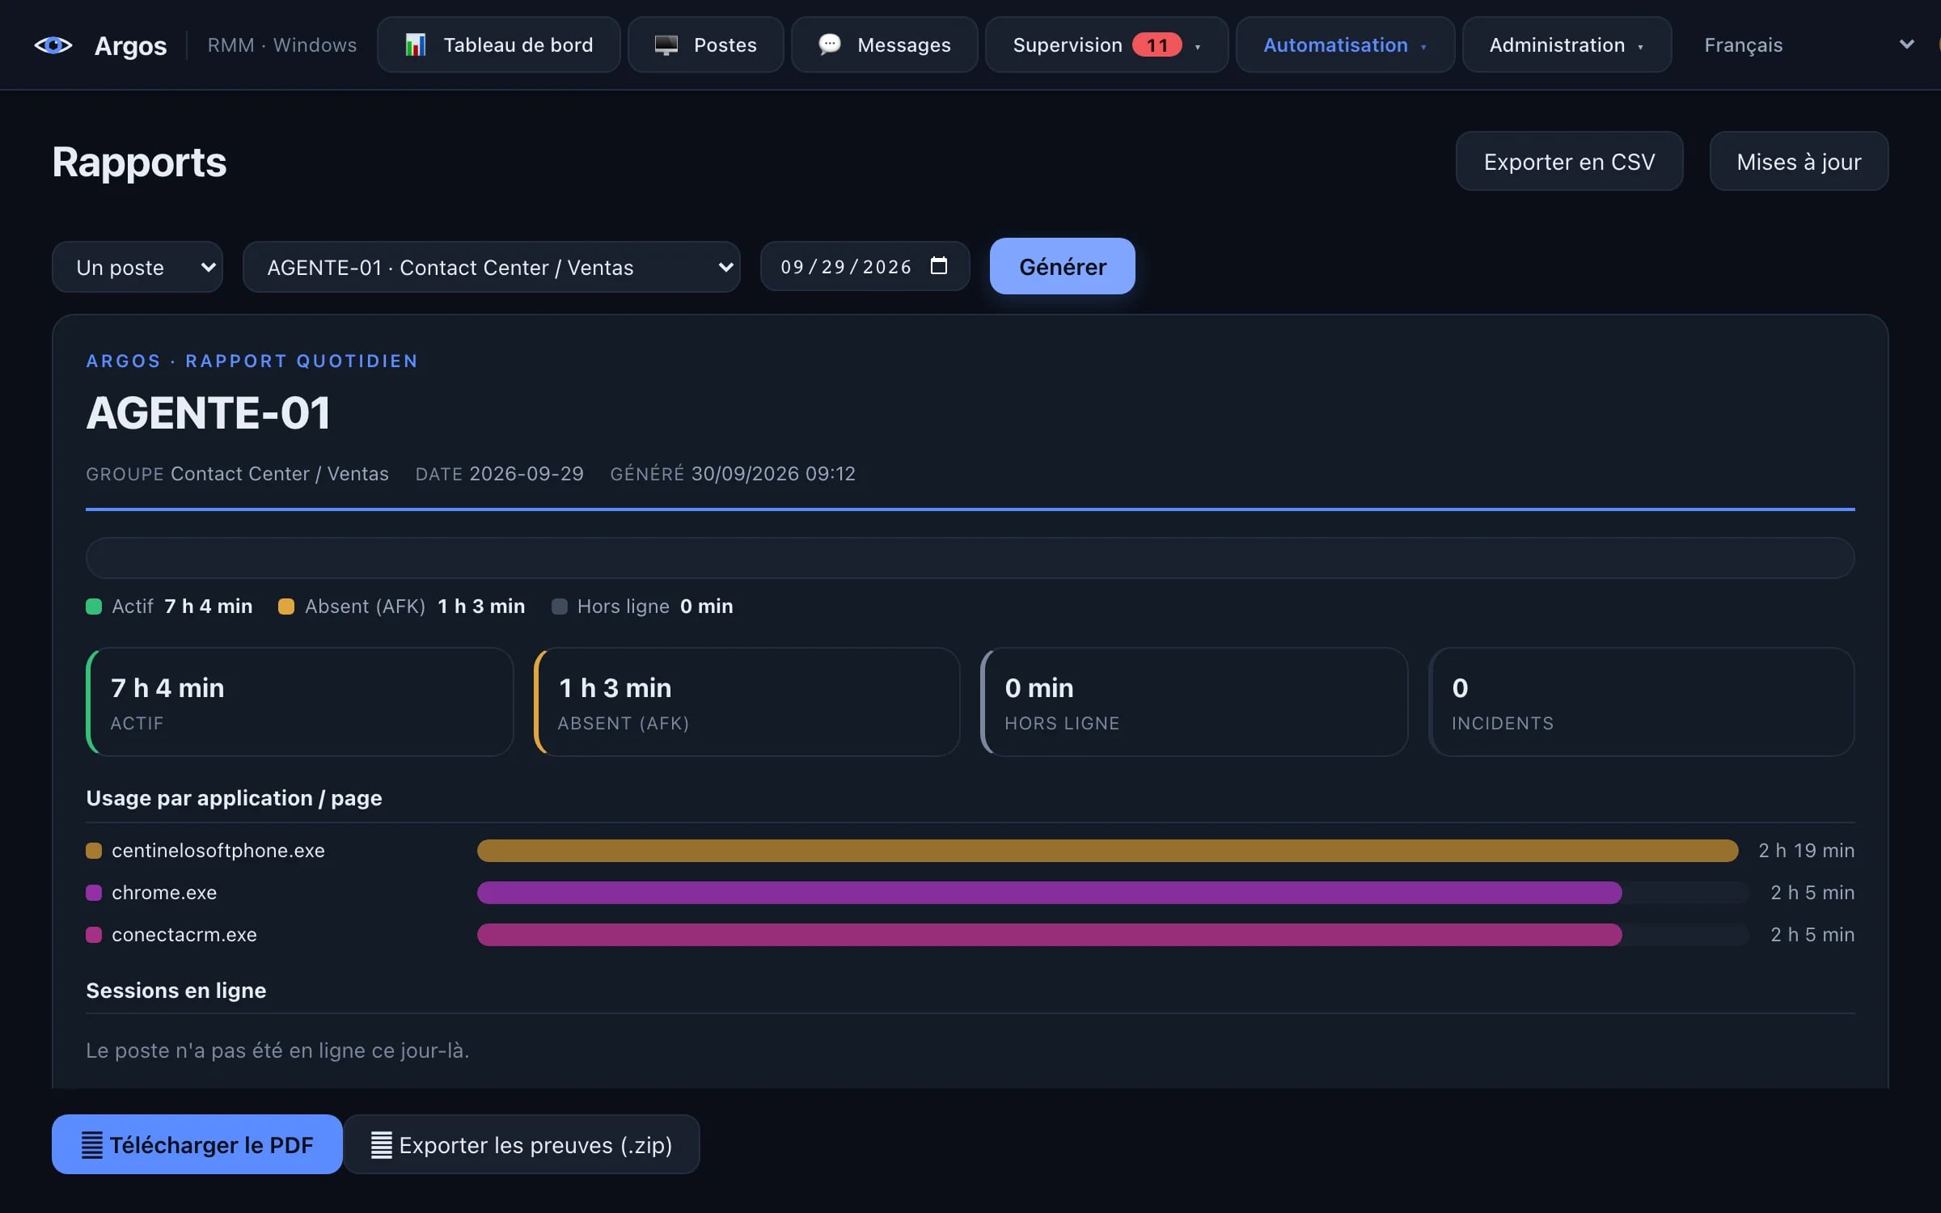Image resolution: width=1941 pixels, height=1213 pixels.
Task: Click the chrome.exe purple usage bar
Action: tap(1049, 892)
